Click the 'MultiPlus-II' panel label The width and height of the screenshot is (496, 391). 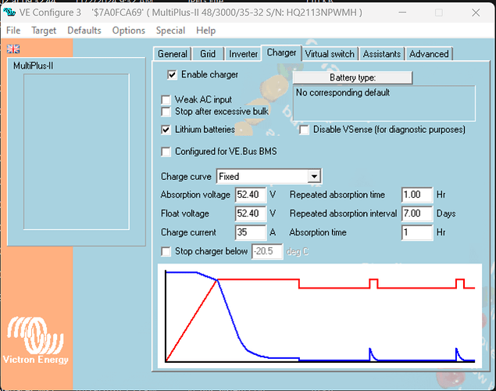tap(34, 66)
